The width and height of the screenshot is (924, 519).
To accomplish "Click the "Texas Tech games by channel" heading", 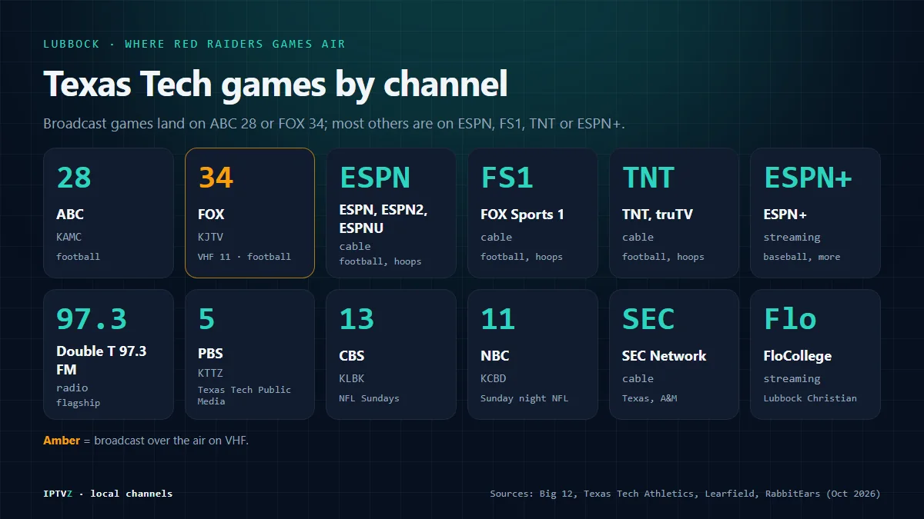I will (x=276, y=84).
